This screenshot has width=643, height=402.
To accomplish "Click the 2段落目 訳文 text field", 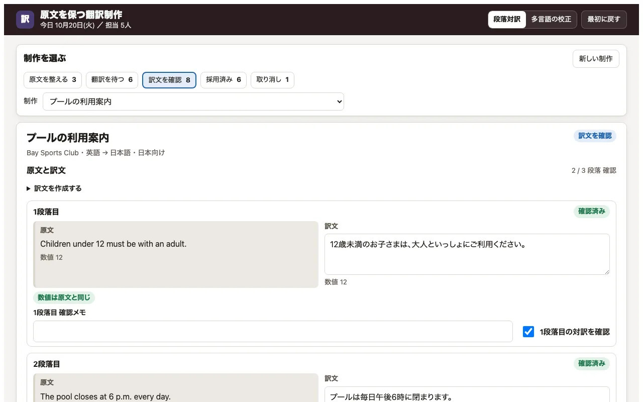I will point(467,394).
